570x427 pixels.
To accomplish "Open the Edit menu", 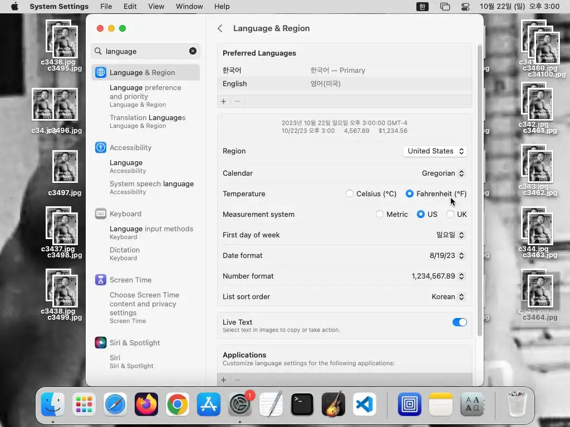I will 130,7.
